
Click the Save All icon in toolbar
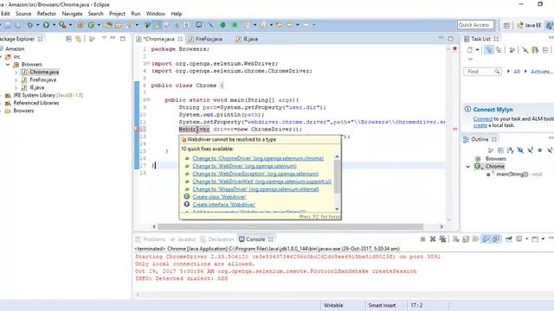click(x=17, y=25)
